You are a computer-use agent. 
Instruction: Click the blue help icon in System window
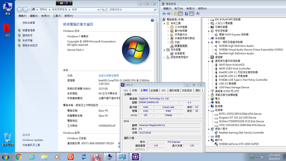tap(152, 20)
